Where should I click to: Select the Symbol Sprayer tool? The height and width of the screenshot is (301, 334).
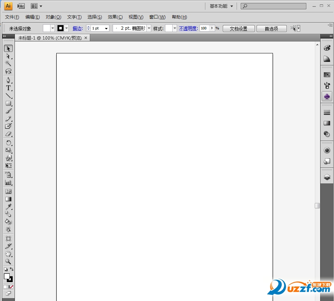click(x=8, y=175)
